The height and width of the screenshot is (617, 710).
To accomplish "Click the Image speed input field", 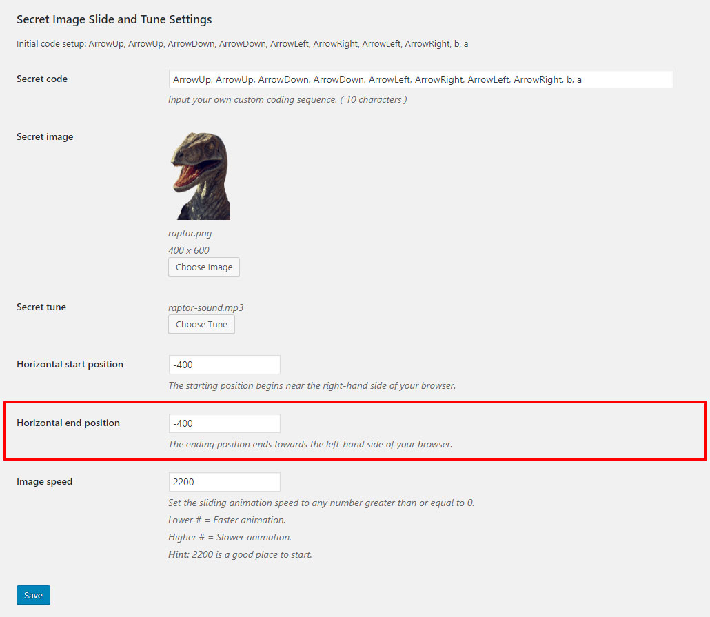I will (224, 482).
